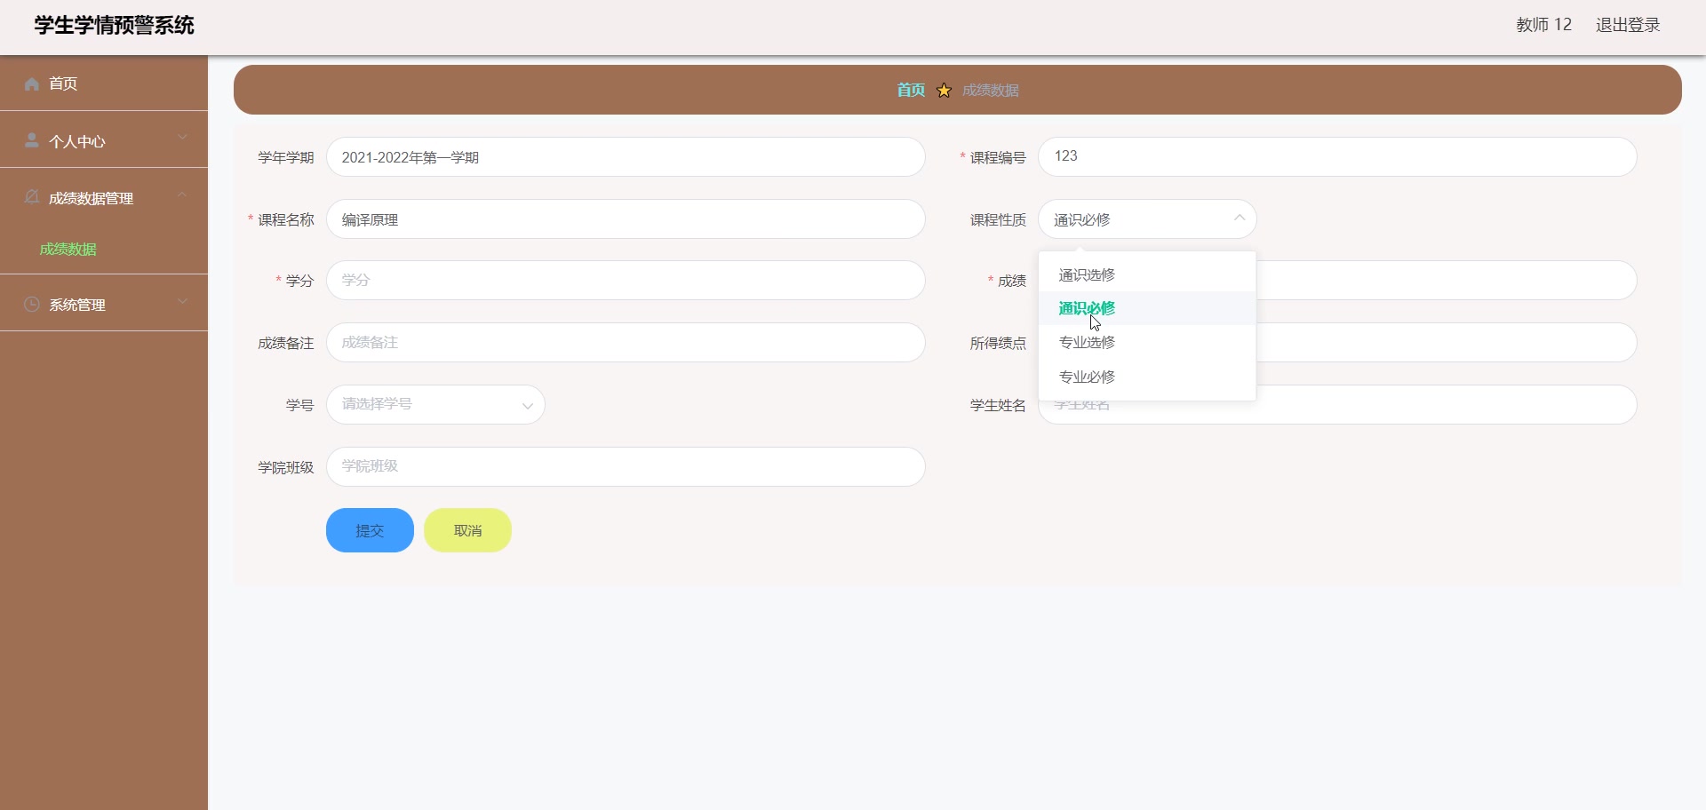This screenshot has width=1706, height=810.
Task: Open 成绩数据 submenu item
Action: point(68,249)
